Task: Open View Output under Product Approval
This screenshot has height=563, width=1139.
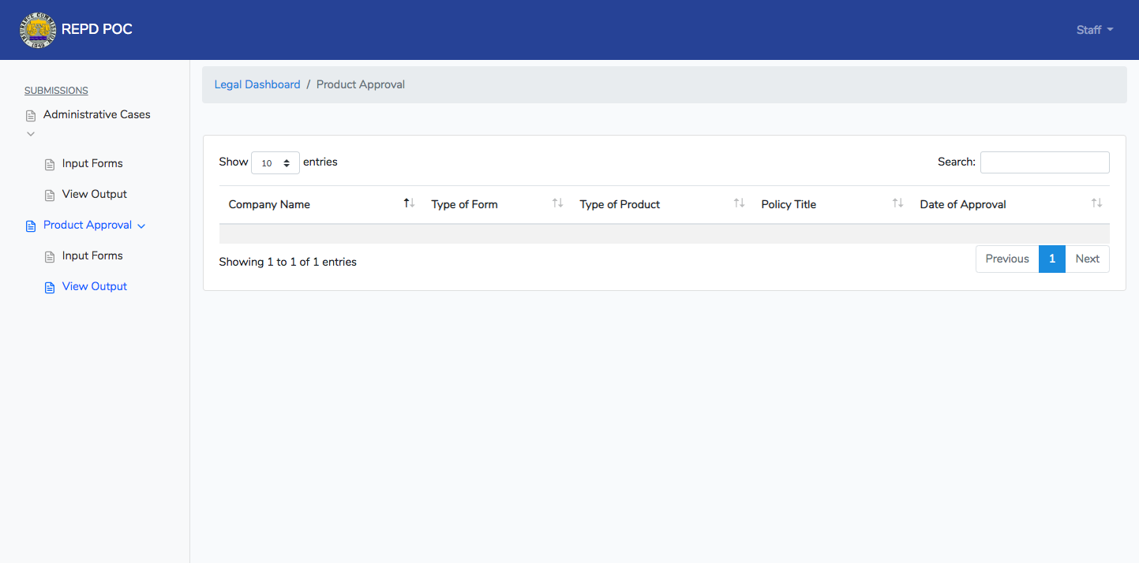Action: (x=95, y=286)
